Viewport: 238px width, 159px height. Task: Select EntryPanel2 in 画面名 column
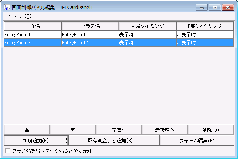click(33, 43)
